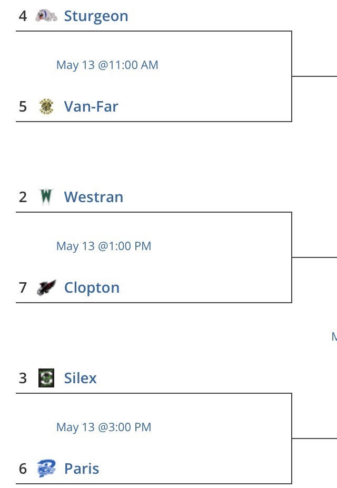Open the Van-Far team link
This screenshot has height=488, width=337.
[91, 106]
